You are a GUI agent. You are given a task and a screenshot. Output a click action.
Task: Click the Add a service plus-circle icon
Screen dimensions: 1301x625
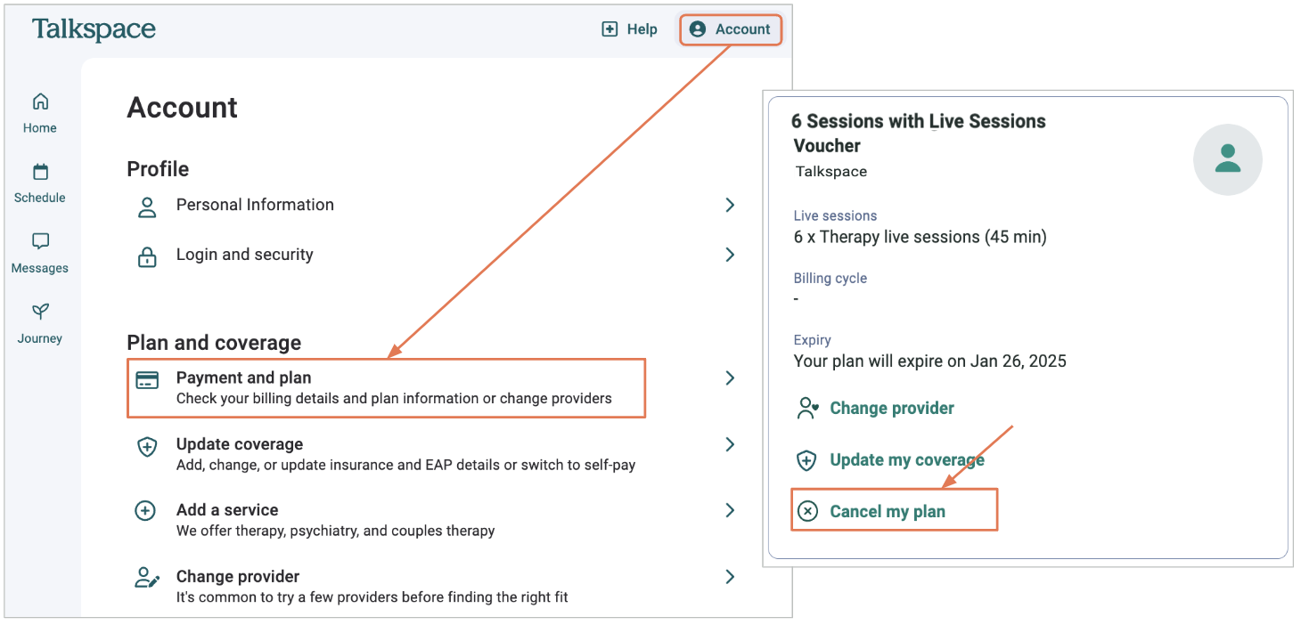(x=144, y=511)
